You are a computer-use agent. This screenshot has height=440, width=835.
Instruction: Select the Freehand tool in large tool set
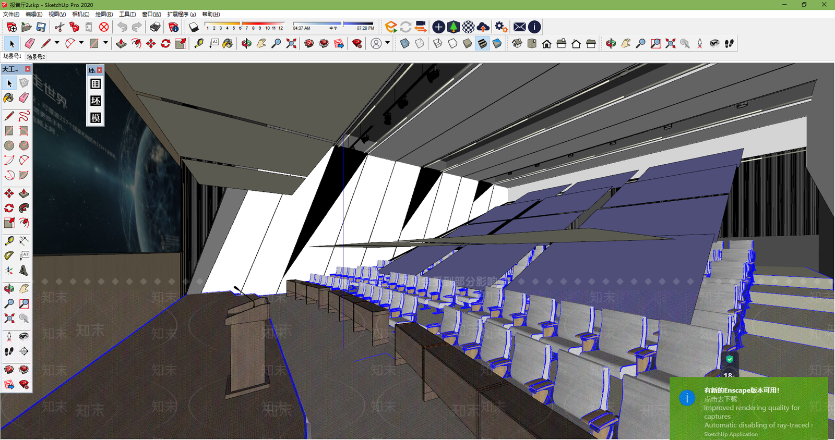point(24,116)
